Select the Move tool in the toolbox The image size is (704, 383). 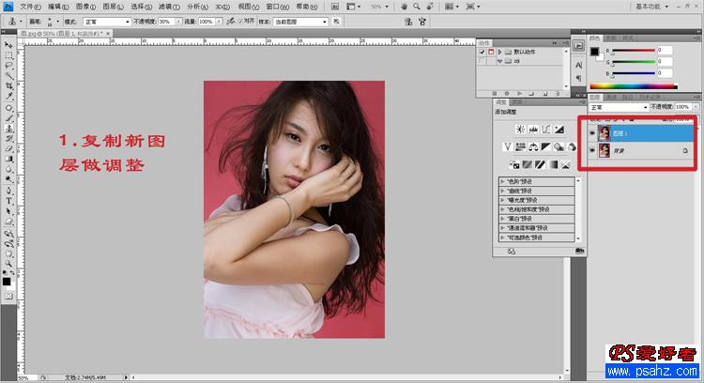9,44
